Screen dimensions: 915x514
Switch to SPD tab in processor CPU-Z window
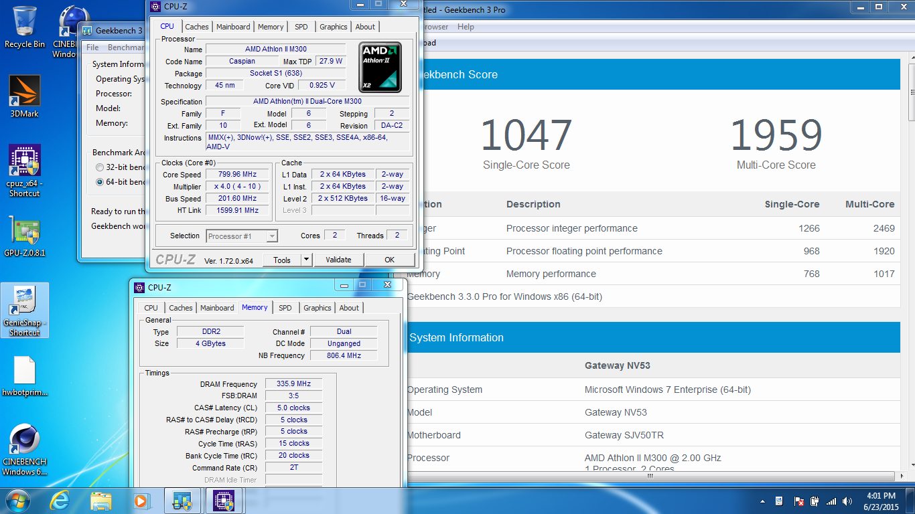tap(301, 27)
